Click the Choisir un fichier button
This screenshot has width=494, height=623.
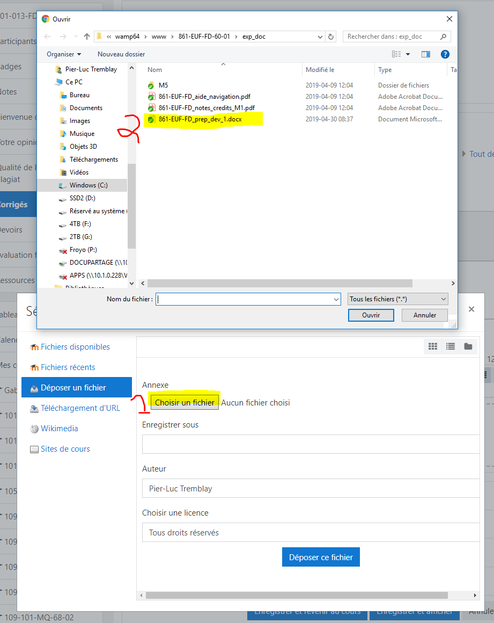click(x=185, y=403)
